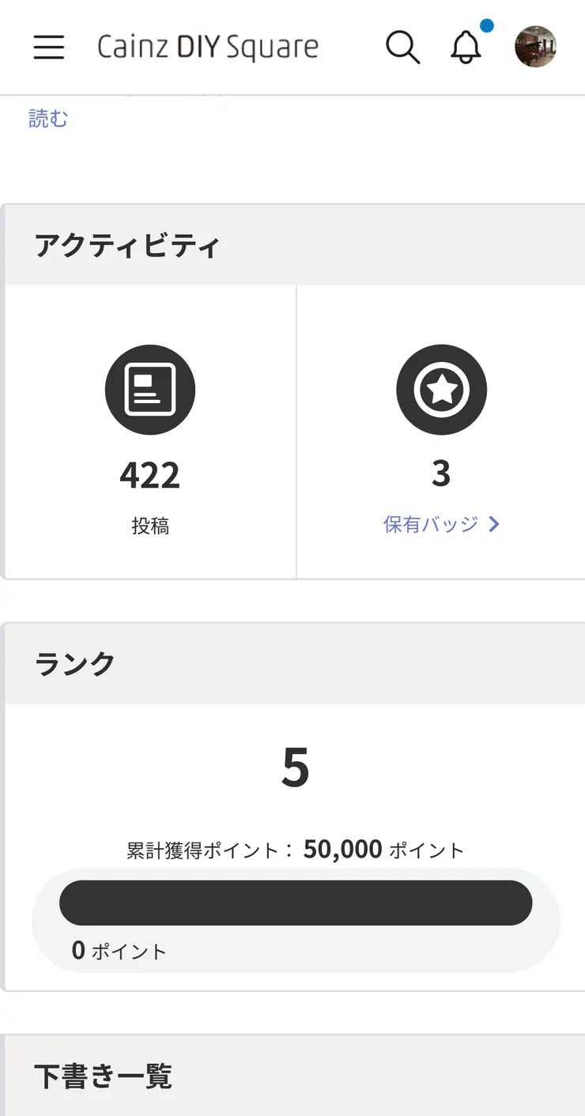Click the 下書き一覧 section header
This screenshot has height=1116, width=585.
point(103,1076)
